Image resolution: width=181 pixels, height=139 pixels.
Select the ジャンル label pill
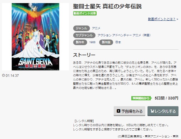click(x=82, y=28)
